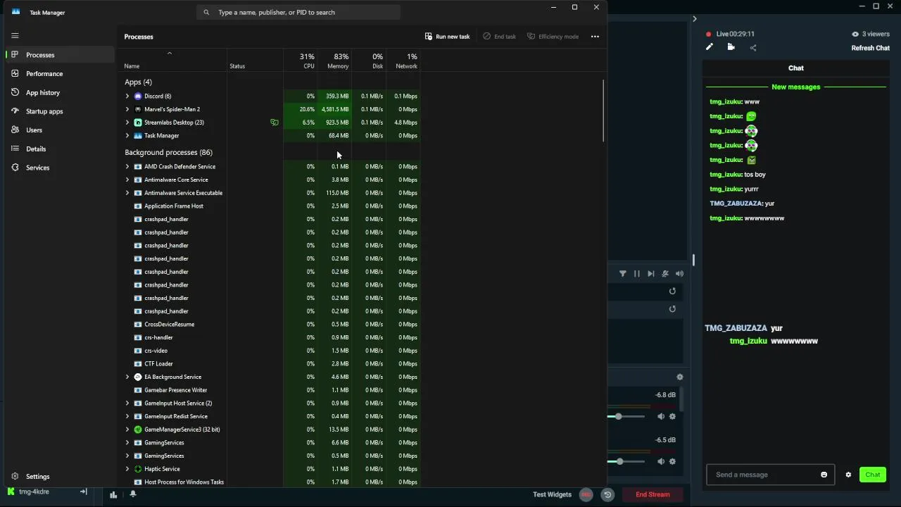
Task: Open Task Manager Settings
Action: 59,477
